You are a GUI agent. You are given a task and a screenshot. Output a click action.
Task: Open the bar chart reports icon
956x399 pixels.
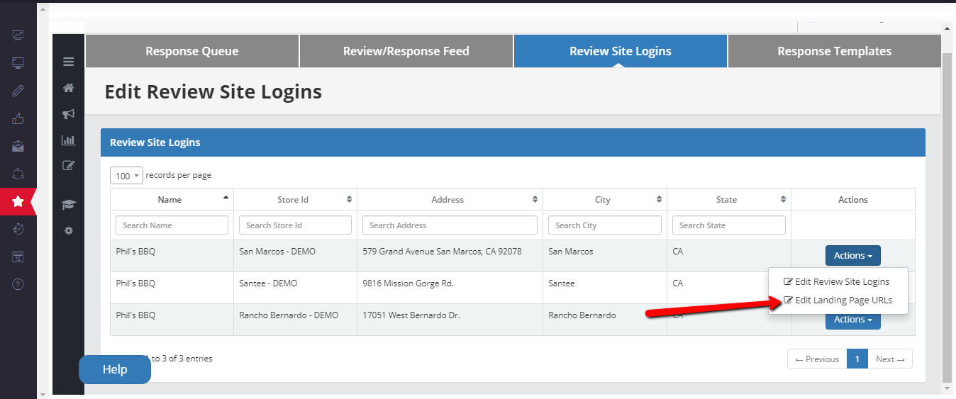[x=69, y=140]
